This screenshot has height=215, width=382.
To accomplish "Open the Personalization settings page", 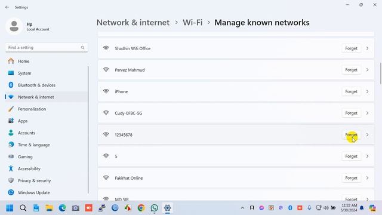I will click(x=32, y=109).
